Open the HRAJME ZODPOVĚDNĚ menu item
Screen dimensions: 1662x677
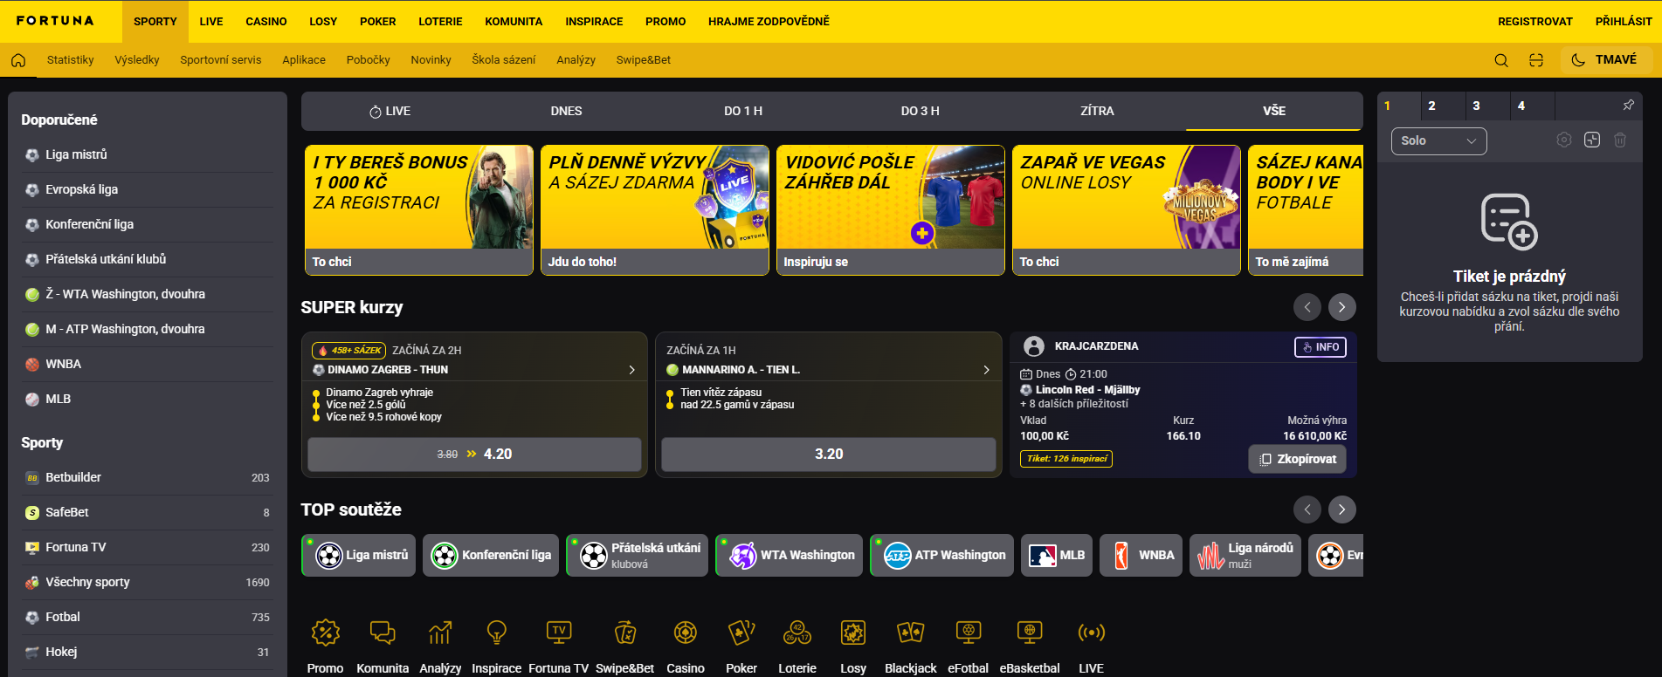[x=769, y=22]
